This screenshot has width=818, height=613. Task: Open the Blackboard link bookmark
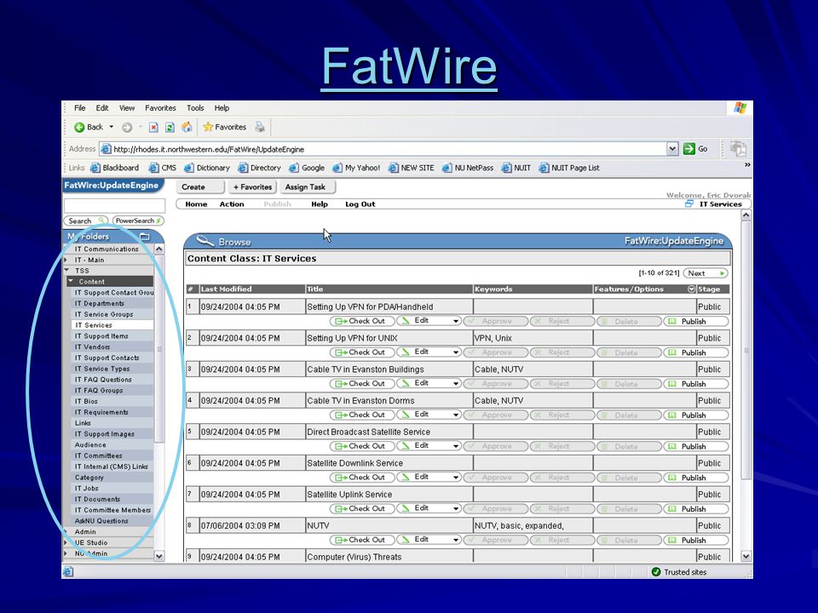(115, 168)
